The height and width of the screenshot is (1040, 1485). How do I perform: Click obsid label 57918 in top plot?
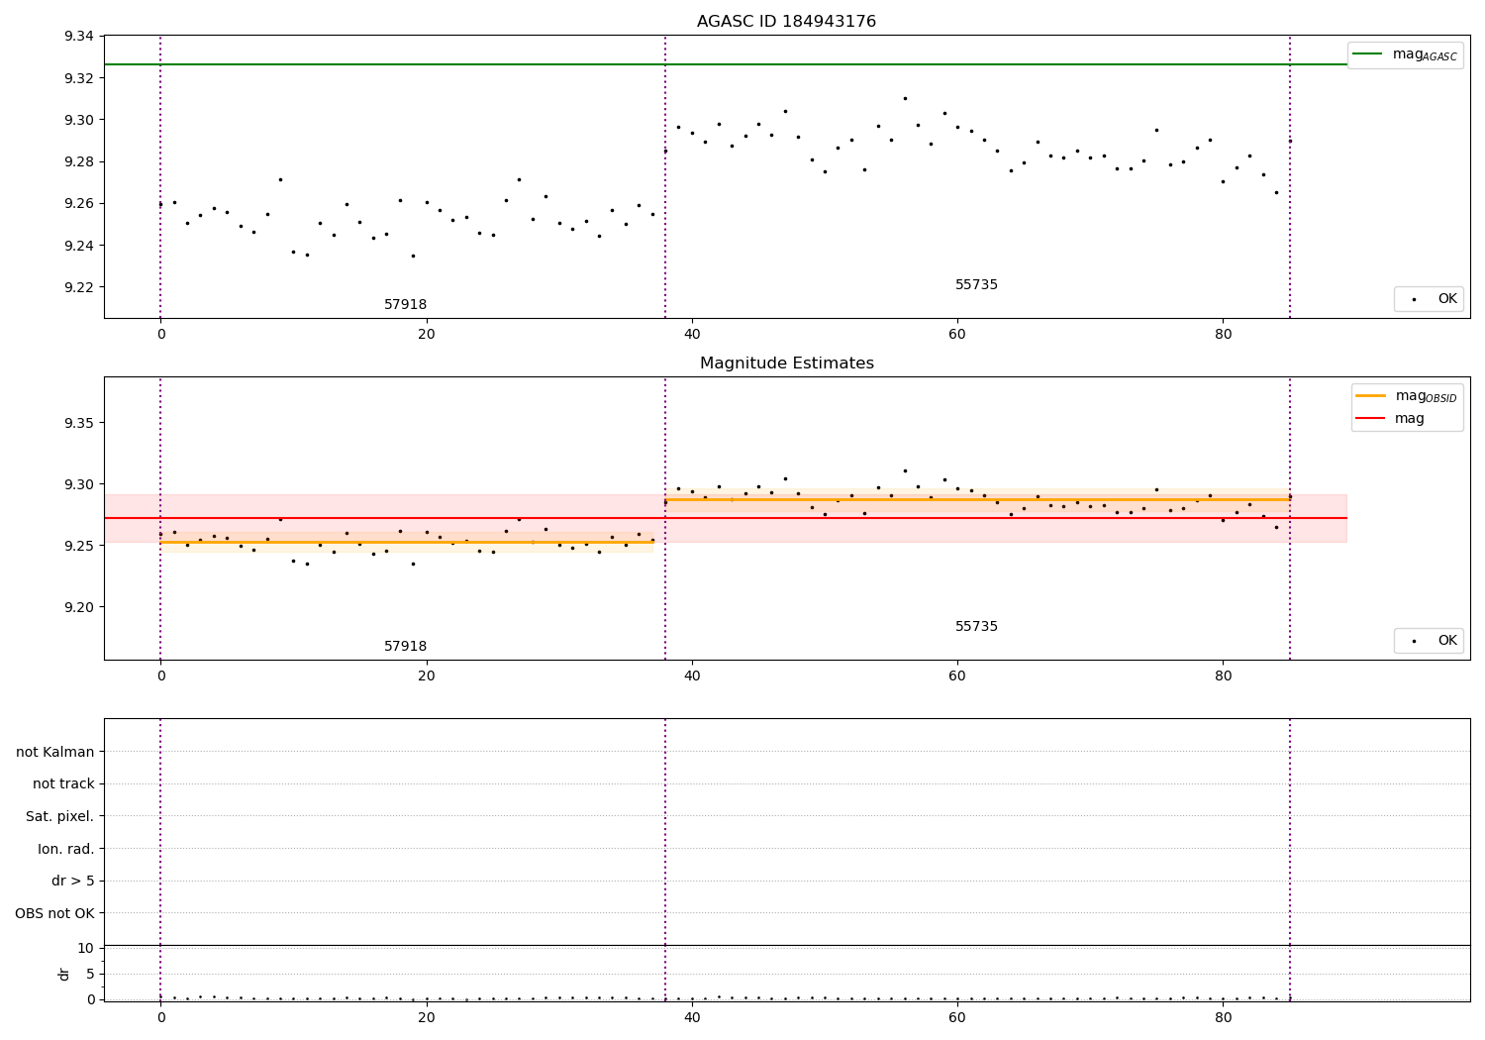coord(405,305)
